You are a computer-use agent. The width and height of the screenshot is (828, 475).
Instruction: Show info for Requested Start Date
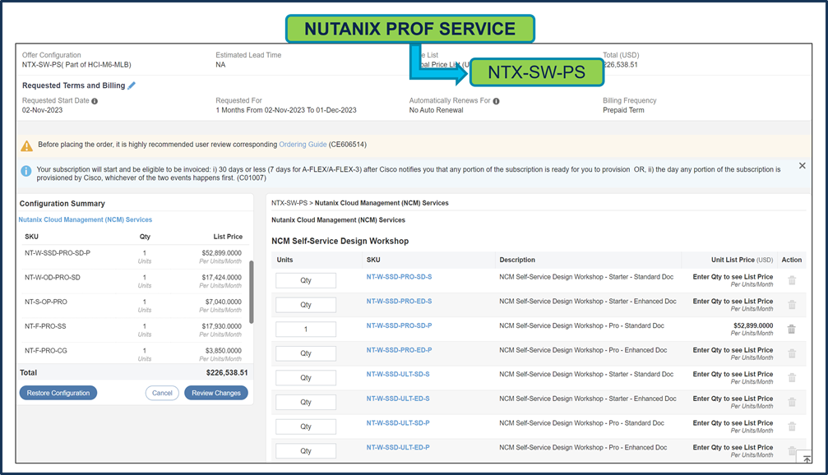click(x=95, y=101)
